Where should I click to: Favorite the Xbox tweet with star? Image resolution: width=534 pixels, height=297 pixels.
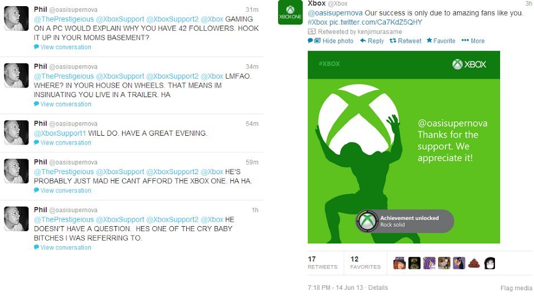point(441,41)
